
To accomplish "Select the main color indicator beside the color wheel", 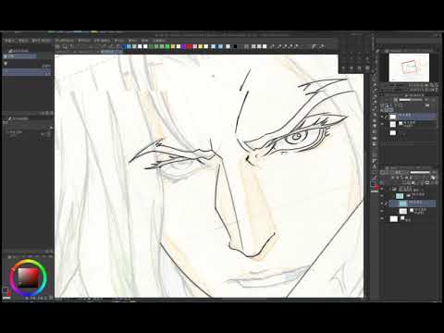I will coord(5,290).
